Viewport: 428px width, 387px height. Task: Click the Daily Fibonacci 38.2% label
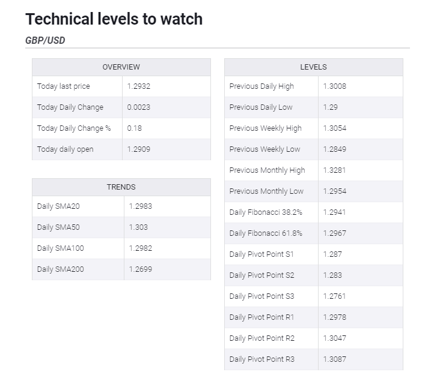[266, 212]
